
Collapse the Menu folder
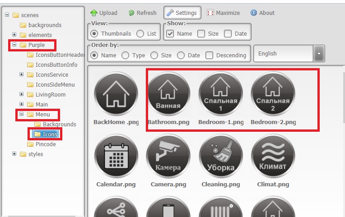coord(22,114)
